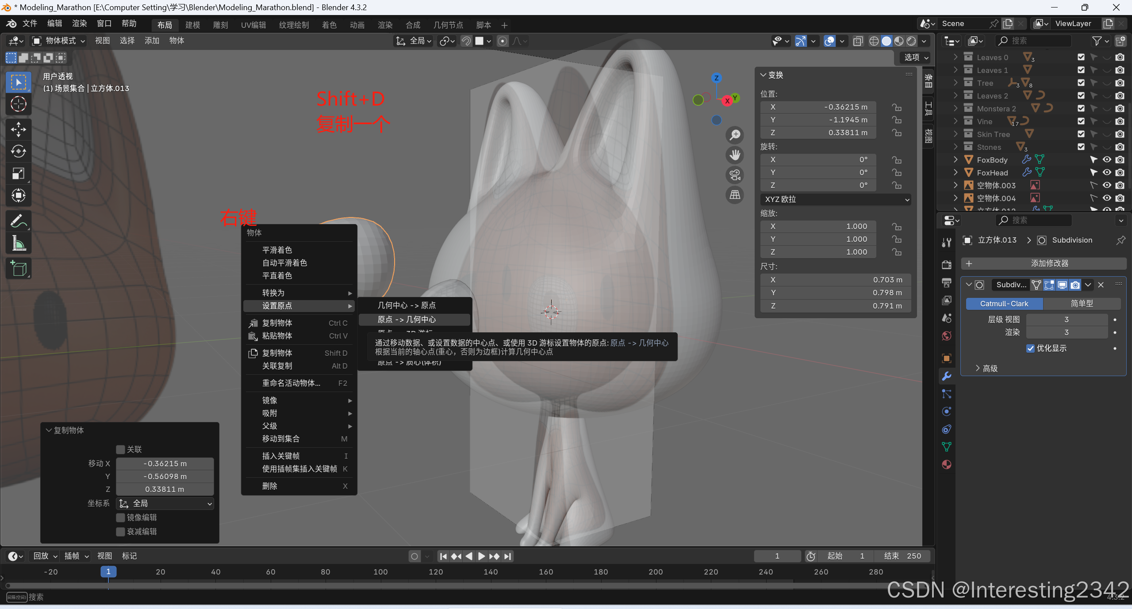The height and width of the screenshot is (609, 1132).
Task: Click the pan view hand icon
Action: point(735,155)
